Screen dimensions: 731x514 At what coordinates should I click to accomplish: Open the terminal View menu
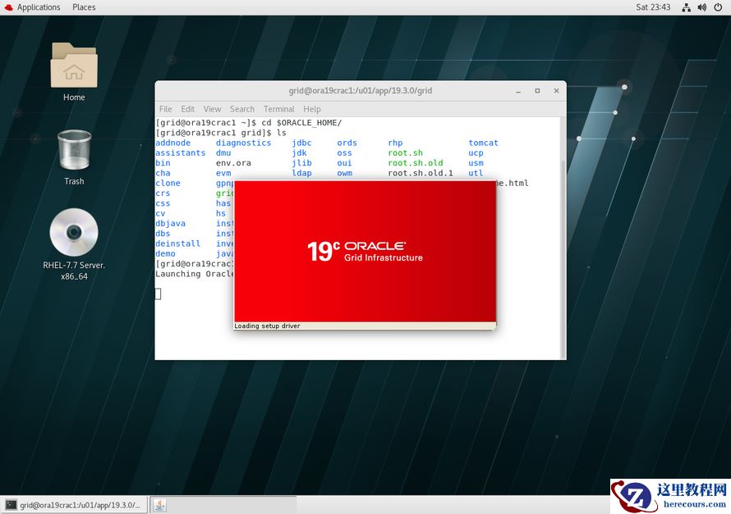pyautogui.click(x=212, y=109)
